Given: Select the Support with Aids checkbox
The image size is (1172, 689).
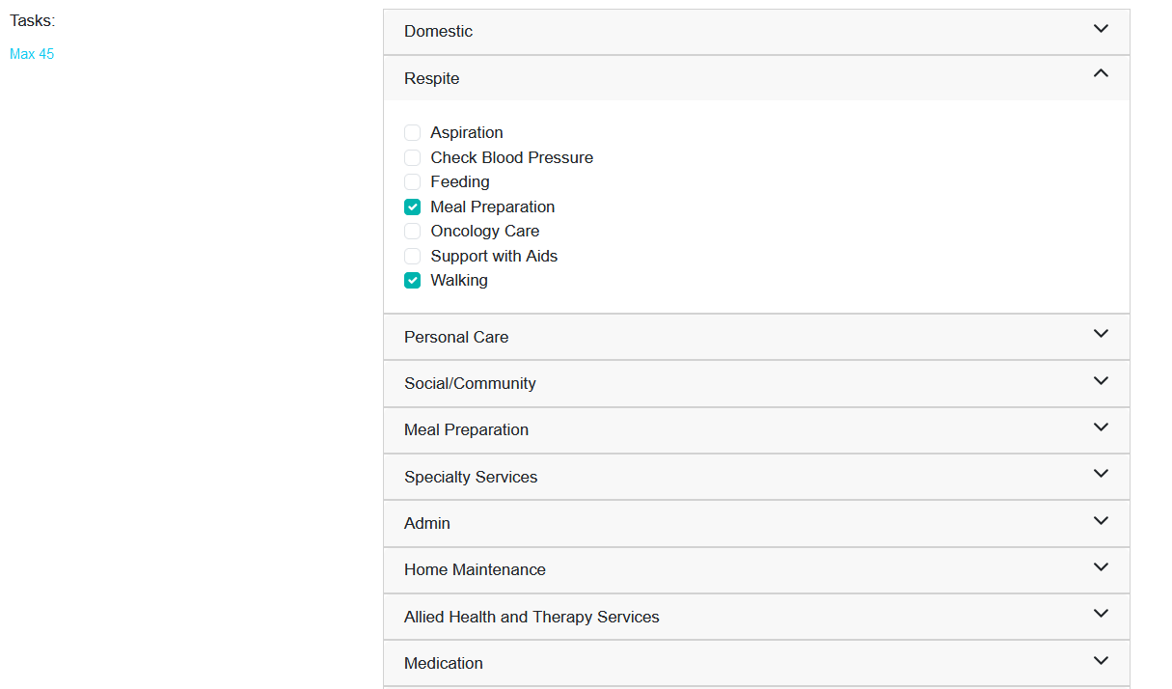Looking at the screenshot, I should (413, 256).
